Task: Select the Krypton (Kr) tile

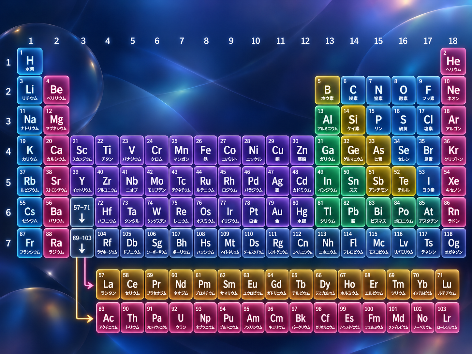Action: click(x=453, y=150)
